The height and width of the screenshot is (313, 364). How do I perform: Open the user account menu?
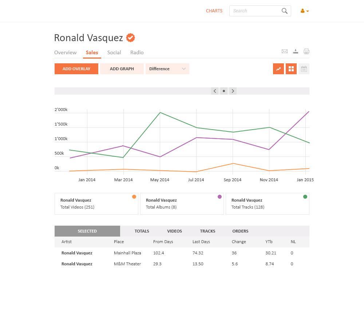pyautogui.click(x=305, y=11)
